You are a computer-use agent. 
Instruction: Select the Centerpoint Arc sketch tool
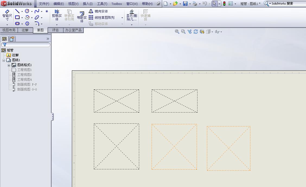(x=27, y=17)
